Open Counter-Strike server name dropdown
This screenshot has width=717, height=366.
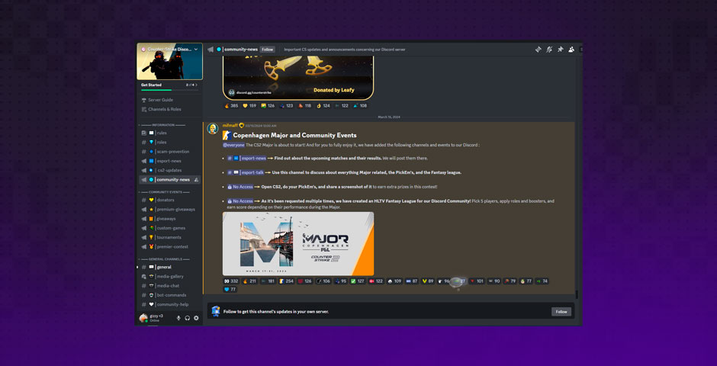[x=169, y=49]
